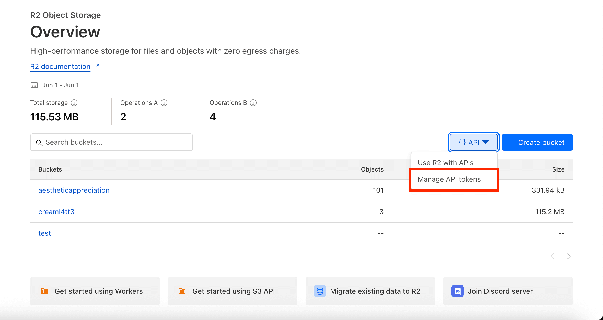The width and height of the screenshot is (603, 320).
Task: Go to the previous page of buckets
Action: pos(553,256)
